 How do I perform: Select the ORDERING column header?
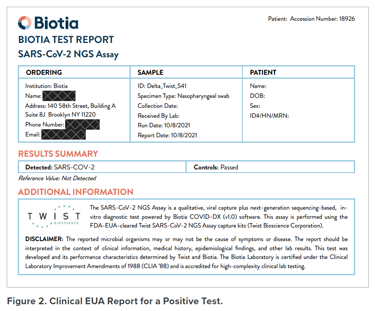[44, 72]
